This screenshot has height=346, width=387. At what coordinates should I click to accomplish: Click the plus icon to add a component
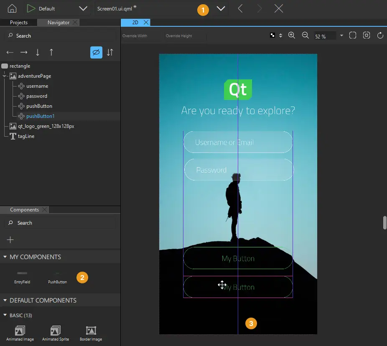coord(10,240)
